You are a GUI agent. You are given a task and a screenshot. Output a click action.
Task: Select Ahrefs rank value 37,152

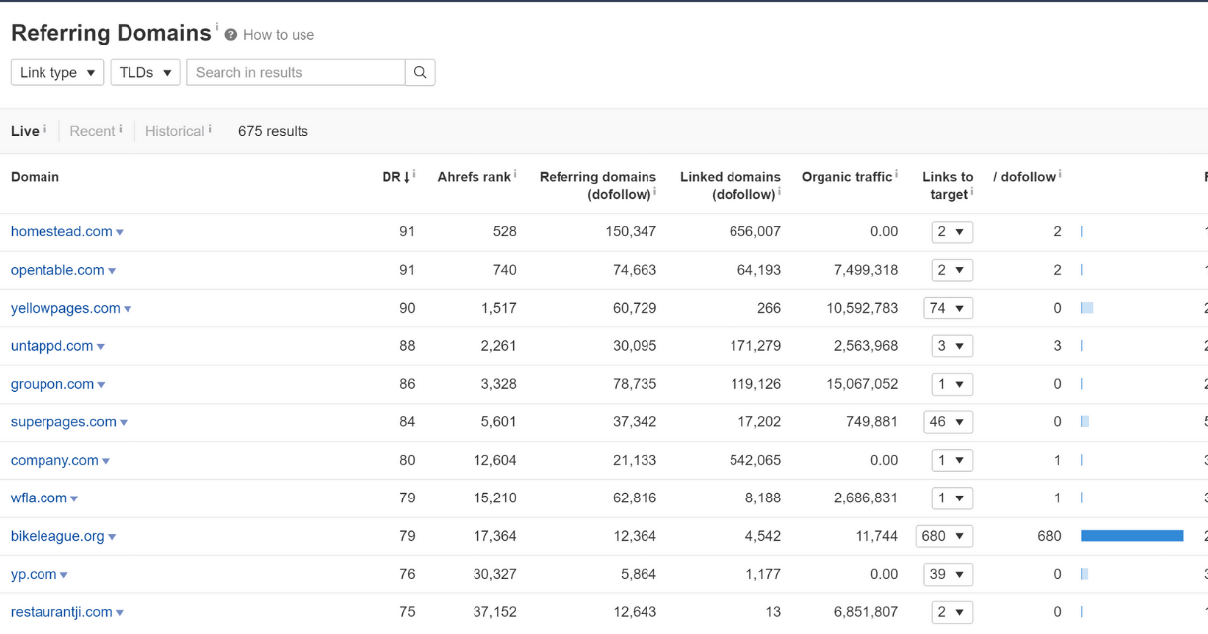point(494,612)
